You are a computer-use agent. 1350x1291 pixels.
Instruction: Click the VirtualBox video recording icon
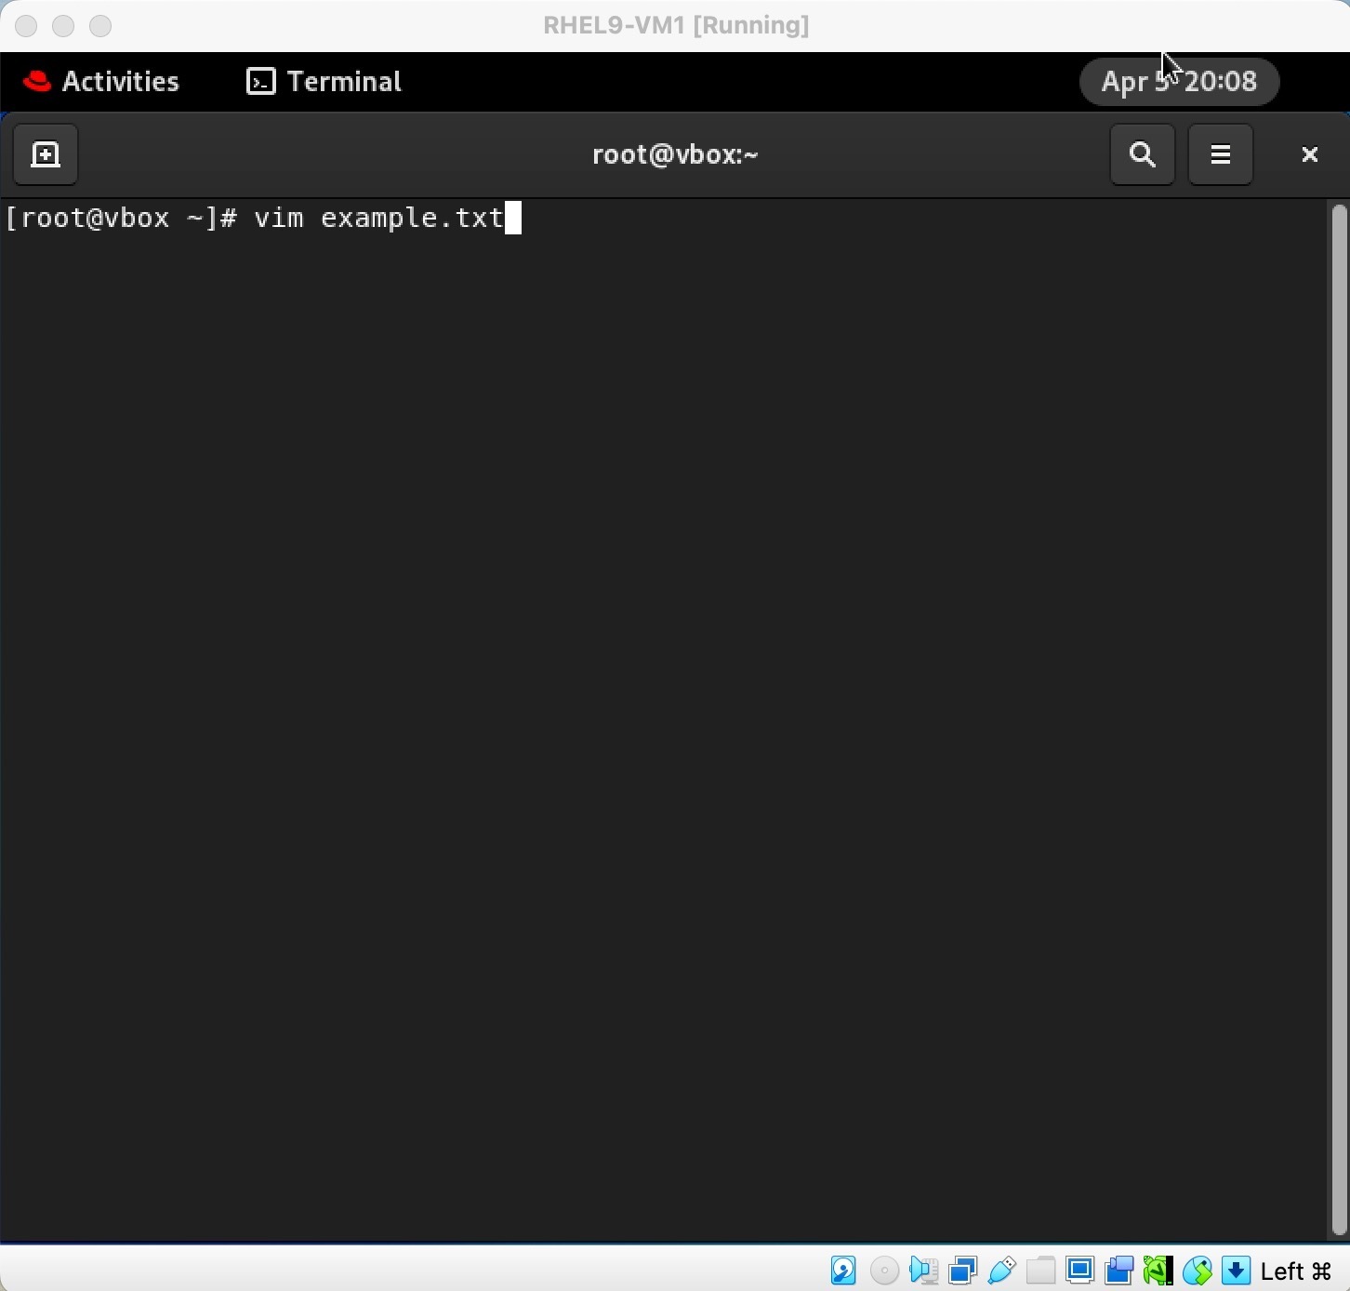click(1118, 1270)
